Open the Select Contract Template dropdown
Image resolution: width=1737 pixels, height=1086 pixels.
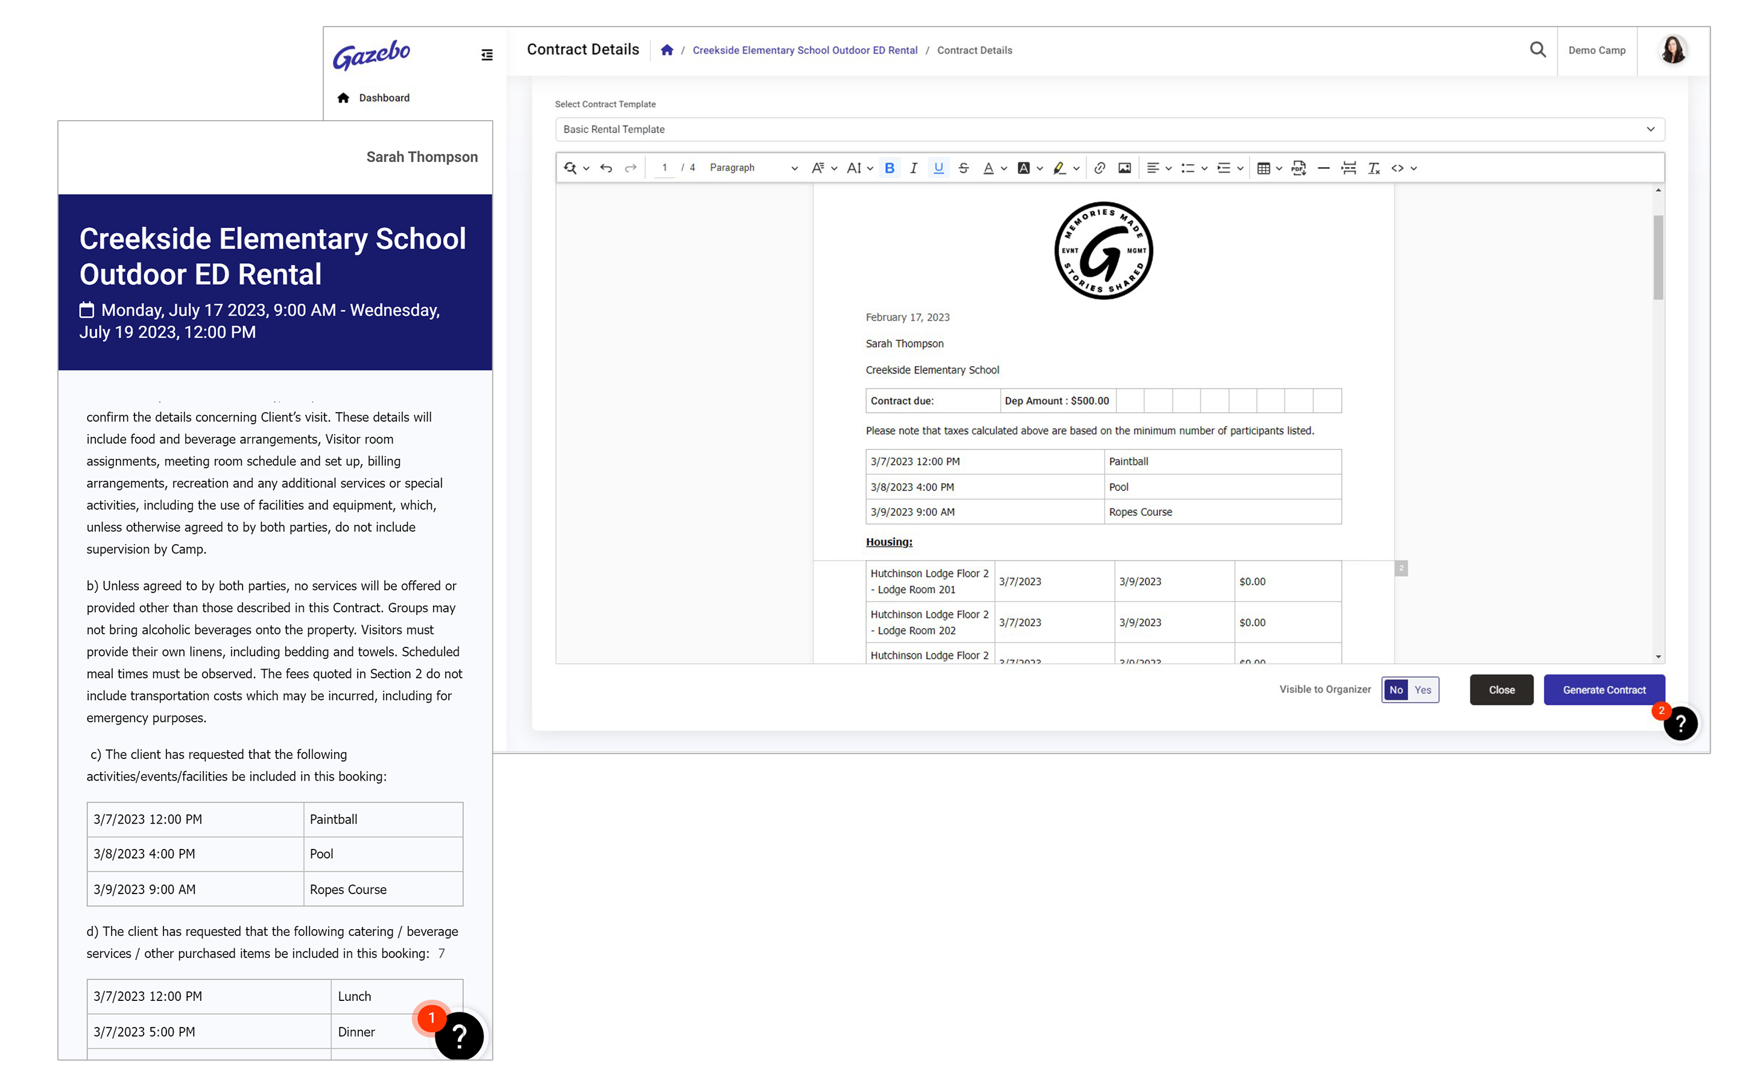point(1109,129)
